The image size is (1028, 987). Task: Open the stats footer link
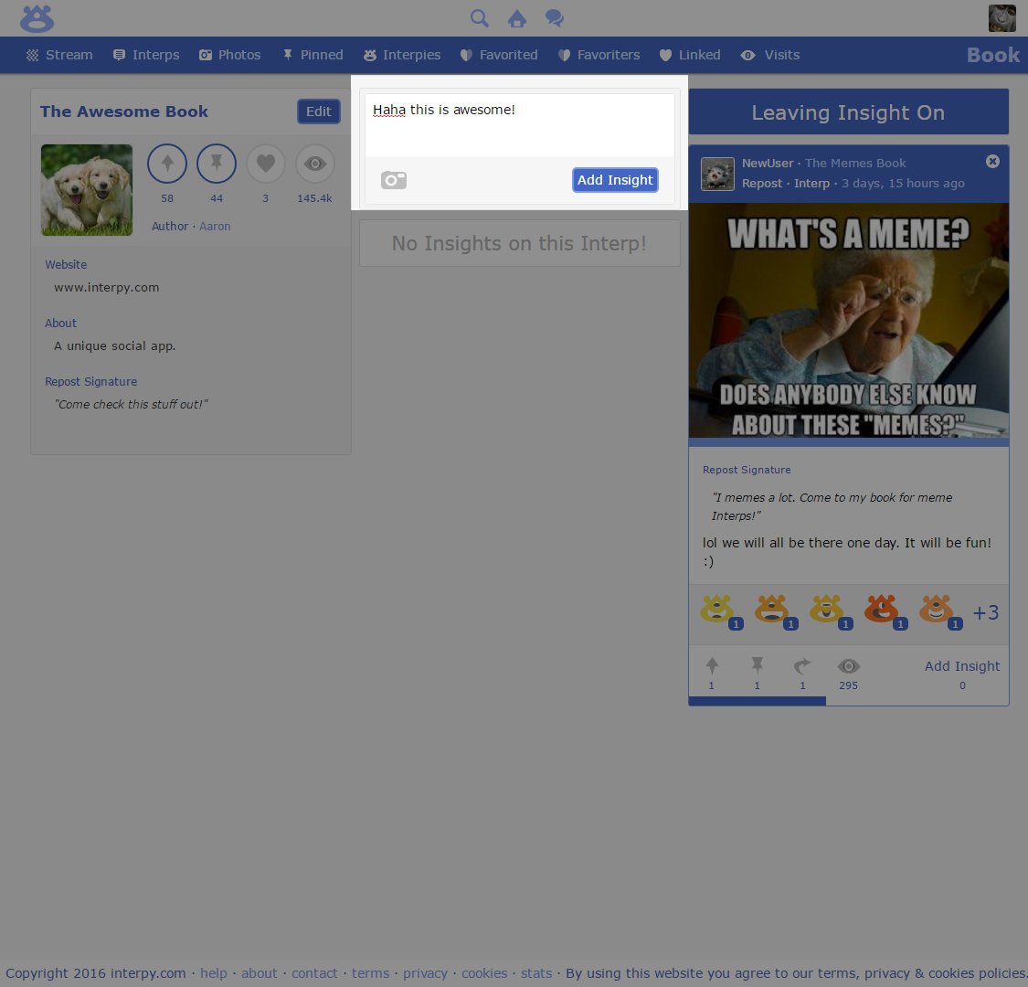[x=536, y=973]
